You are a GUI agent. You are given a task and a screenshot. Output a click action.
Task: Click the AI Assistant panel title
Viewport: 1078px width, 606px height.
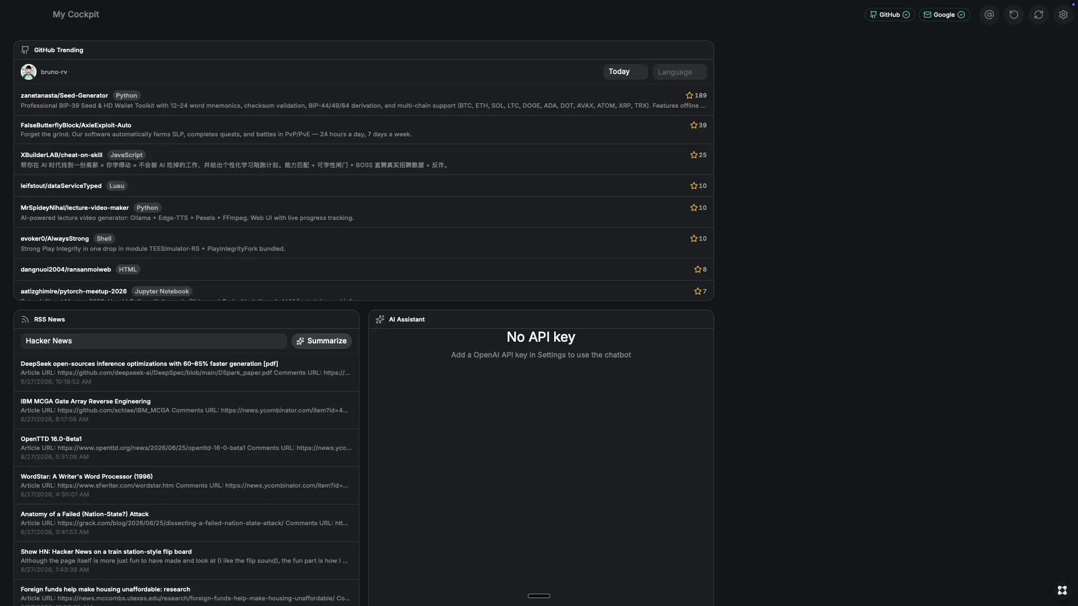pos(406,319)
